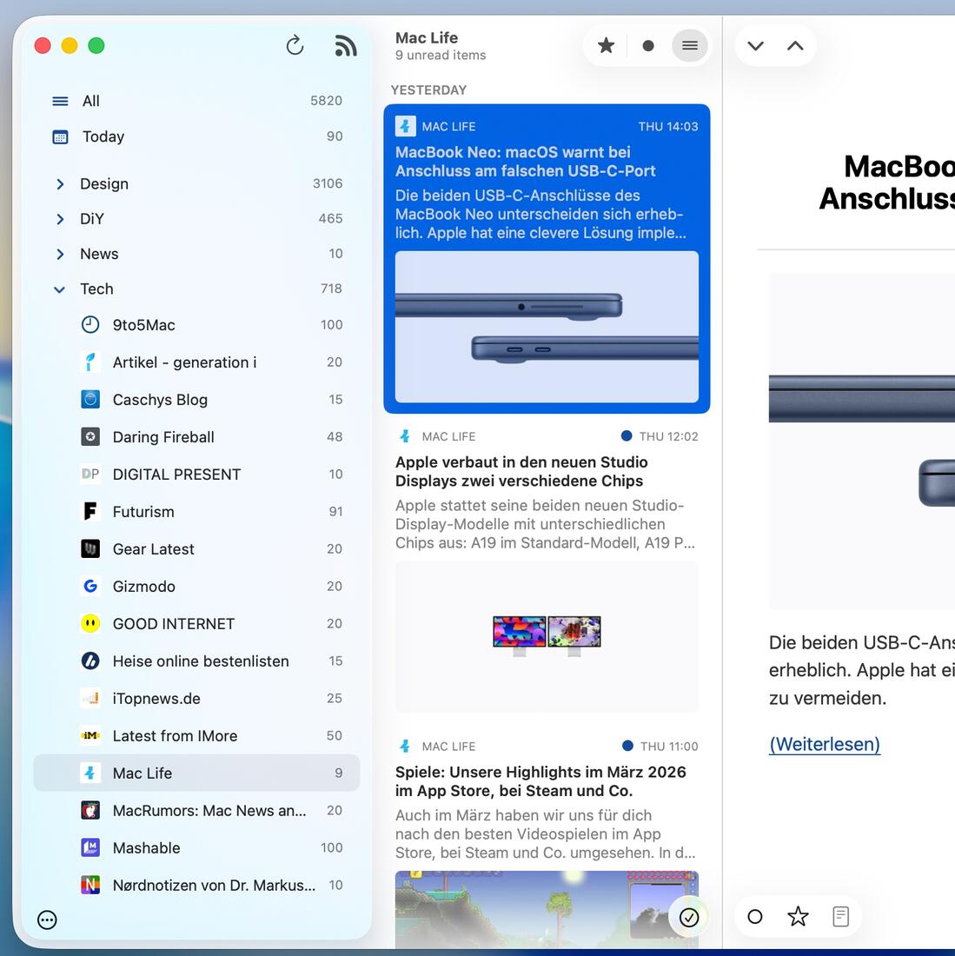Open the sidebar more options ellipsis button
955x956 pixels.
[x=47, y=920]
